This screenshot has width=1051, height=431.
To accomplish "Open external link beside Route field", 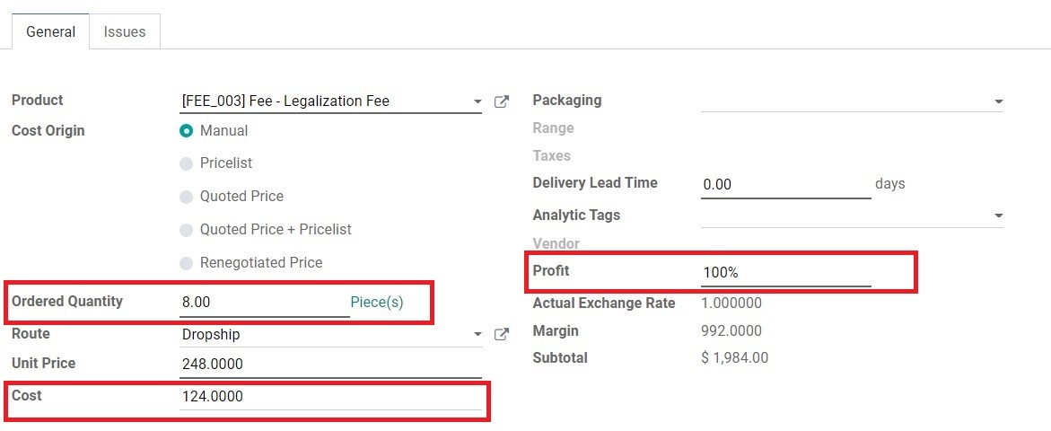I will point(502,335).
